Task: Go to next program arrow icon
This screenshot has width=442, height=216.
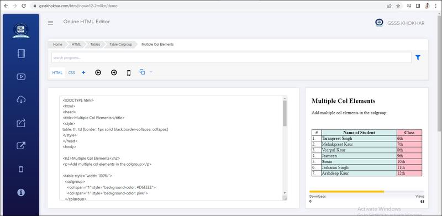Action: (114, 73)
